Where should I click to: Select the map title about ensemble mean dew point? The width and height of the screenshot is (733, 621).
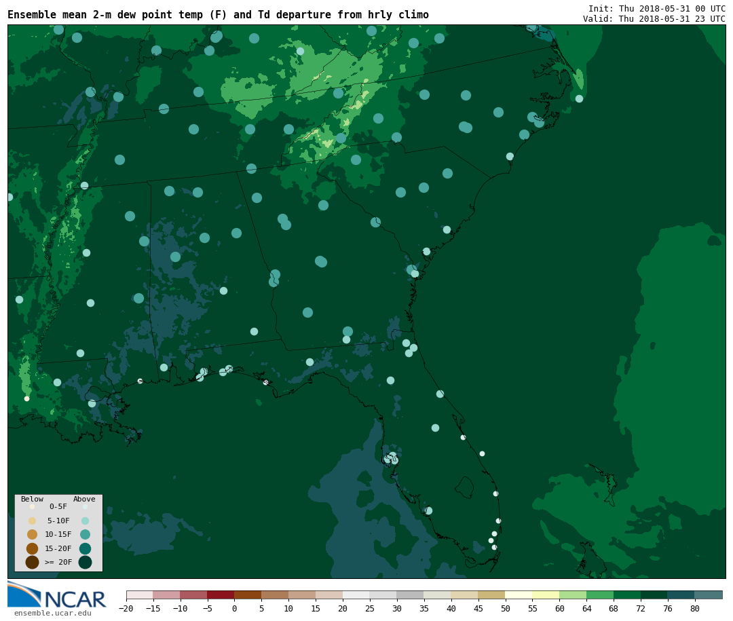(218, 14)
